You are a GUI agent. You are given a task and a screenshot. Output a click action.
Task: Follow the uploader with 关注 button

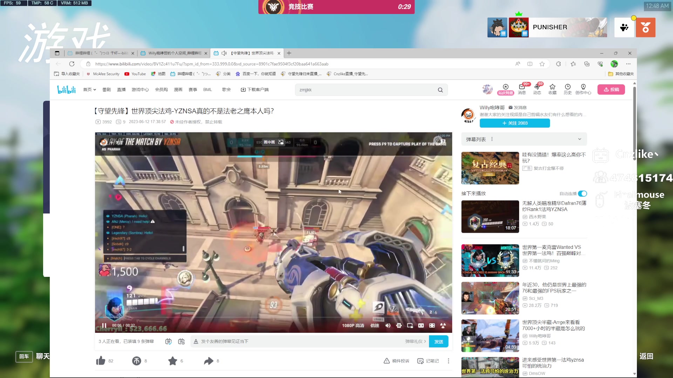(x=515, y=123)
